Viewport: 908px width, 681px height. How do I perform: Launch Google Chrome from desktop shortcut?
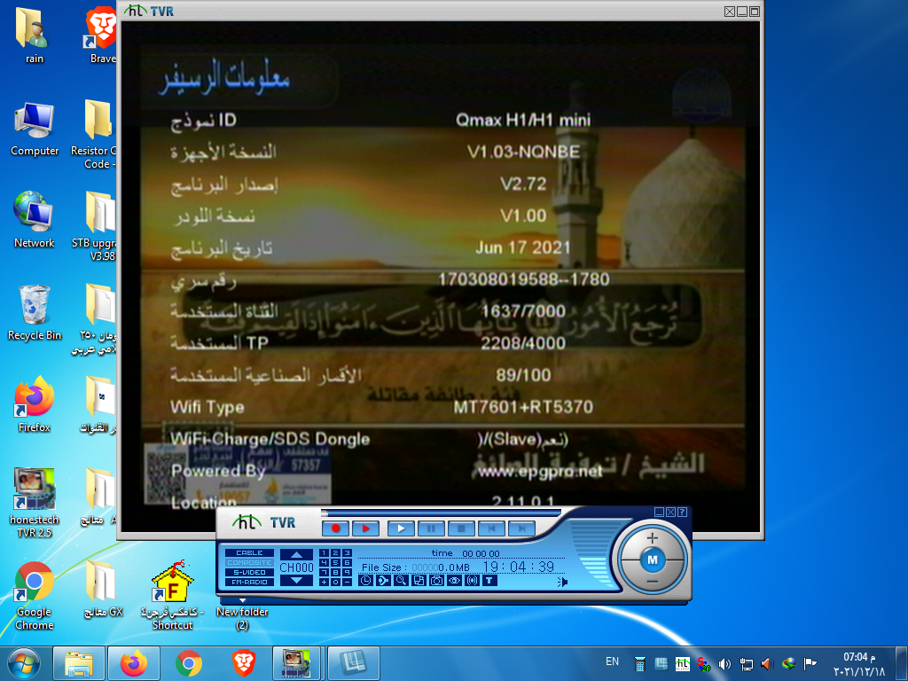click(x=35, y=595)
